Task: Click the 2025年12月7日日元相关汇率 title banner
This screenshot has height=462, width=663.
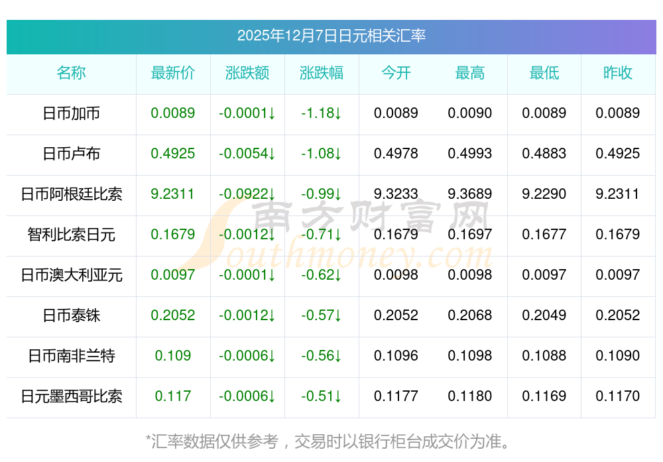Action: tap(331, 36)
